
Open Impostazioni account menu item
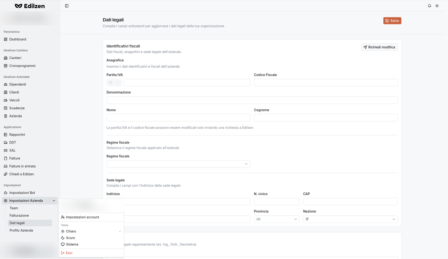click(91, 217)
